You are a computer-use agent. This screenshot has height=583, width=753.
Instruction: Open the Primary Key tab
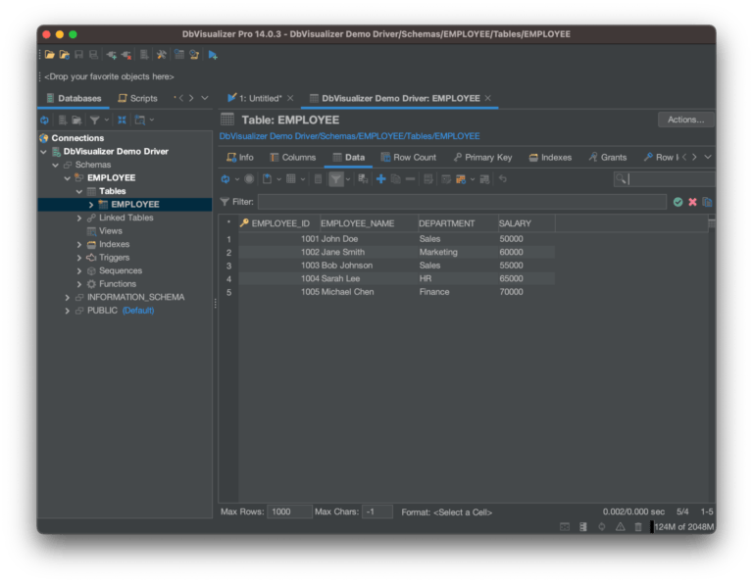482,158
